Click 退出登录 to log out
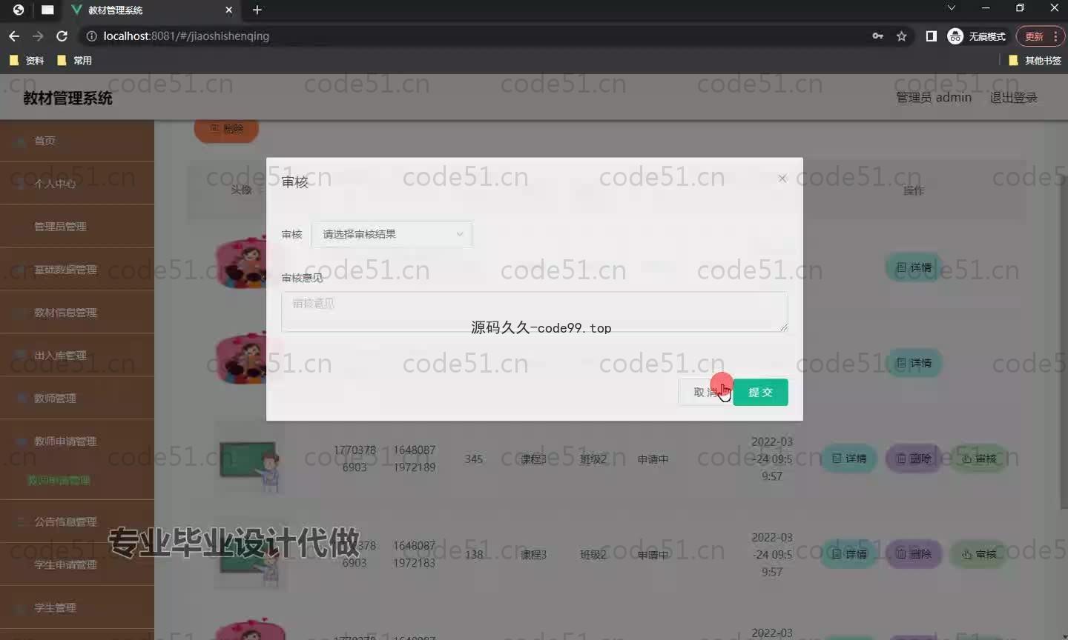 point(1013,97)
